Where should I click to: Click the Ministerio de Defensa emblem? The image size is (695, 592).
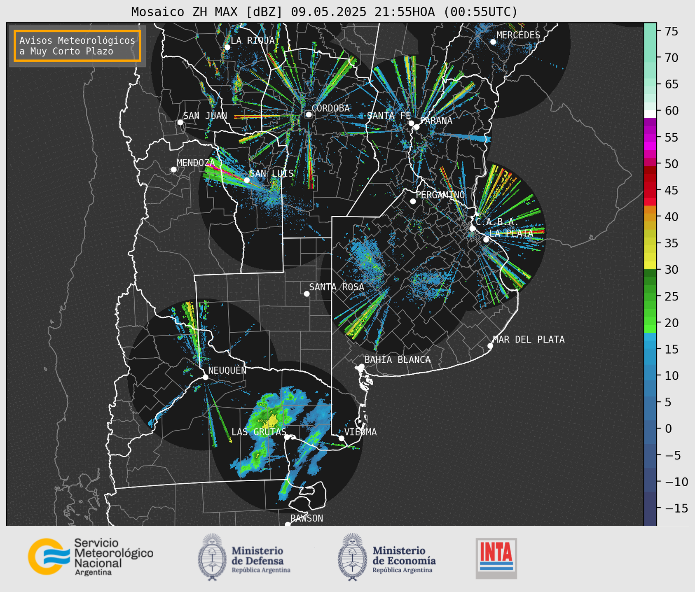pos(212,557)
